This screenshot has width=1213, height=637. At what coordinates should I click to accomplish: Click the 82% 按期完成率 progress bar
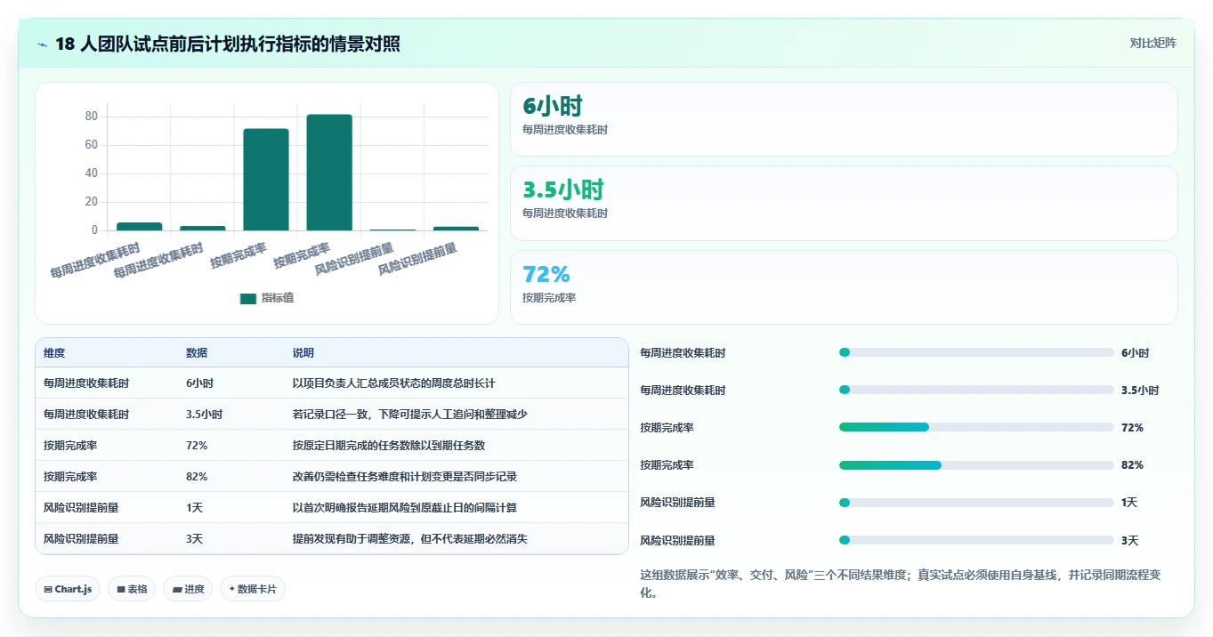(x=976, y=465)
